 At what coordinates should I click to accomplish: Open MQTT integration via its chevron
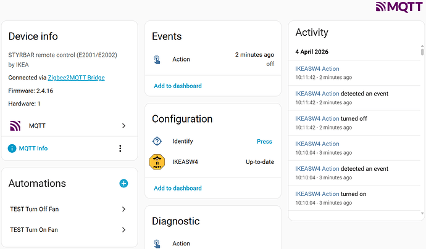coord(123,126)
